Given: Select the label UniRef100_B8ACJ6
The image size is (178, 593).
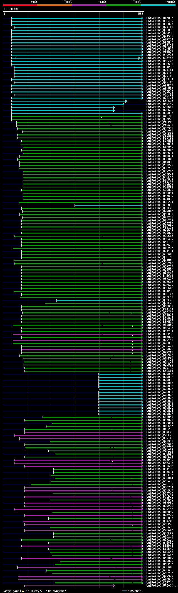Looking at the screenshot, I should [x=160, y=101].
